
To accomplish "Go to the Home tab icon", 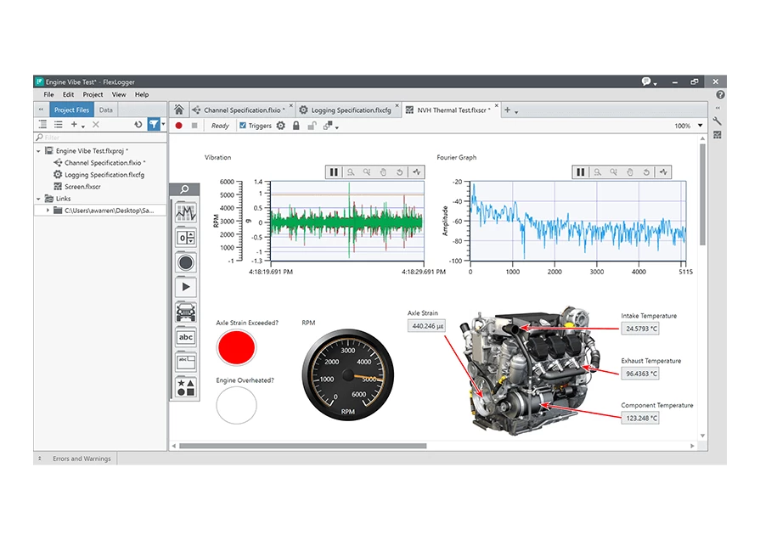I will click(x=179, y=110).
